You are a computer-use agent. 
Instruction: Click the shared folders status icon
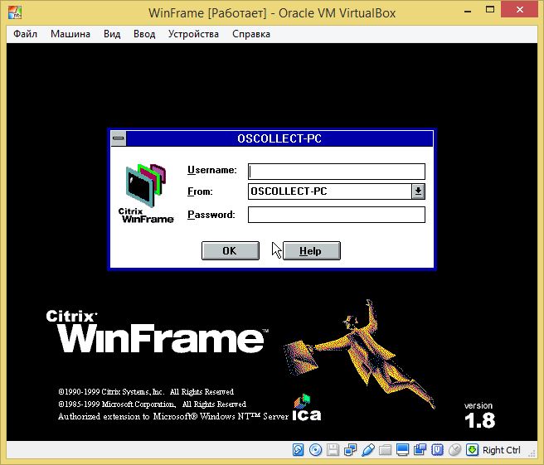pyautogui.click(x=385, y=450)
